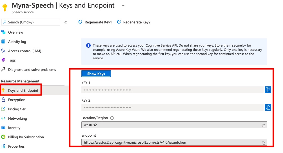The width and height of the screenshot is (283, 153).
Task: Collapse the sidebar with double chevron
Action: [x=66, y=22]
